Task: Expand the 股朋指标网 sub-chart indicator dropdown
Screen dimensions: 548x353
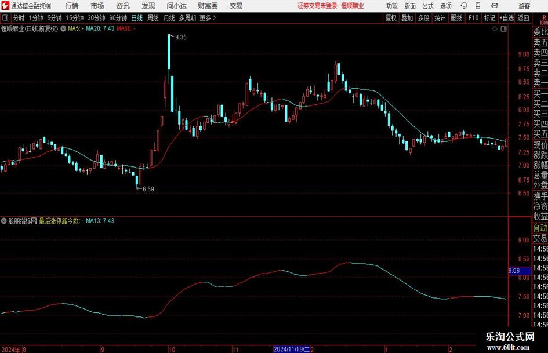Action: click(x=4, y=221)
